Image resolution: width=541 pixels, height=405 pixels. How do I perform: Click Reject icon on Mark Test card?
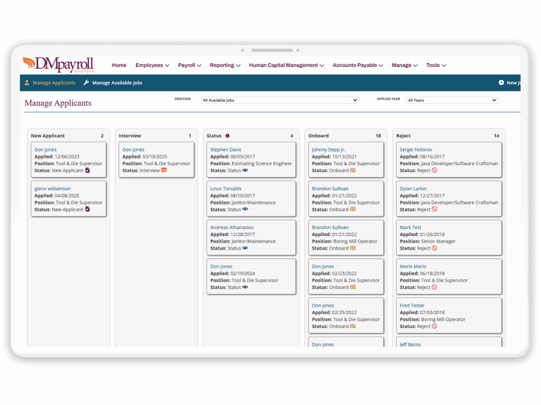[x=434, y=248]
